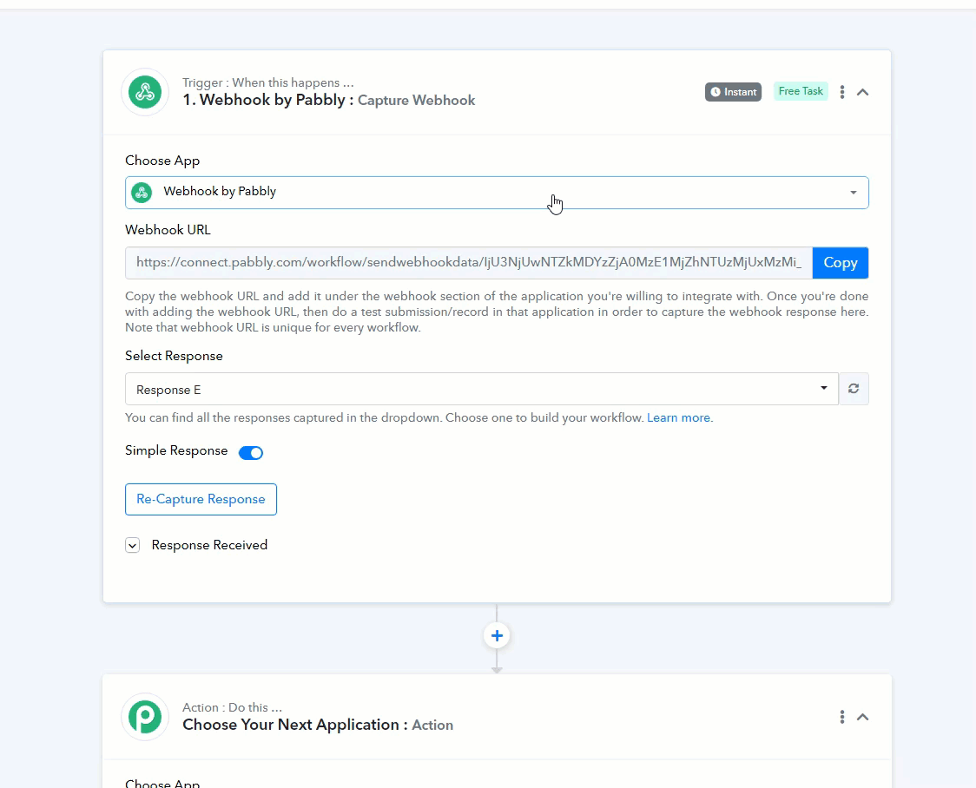Click the Webhook URL field
This screenshot has width=976, height=788.
click(x=469, y=262)
